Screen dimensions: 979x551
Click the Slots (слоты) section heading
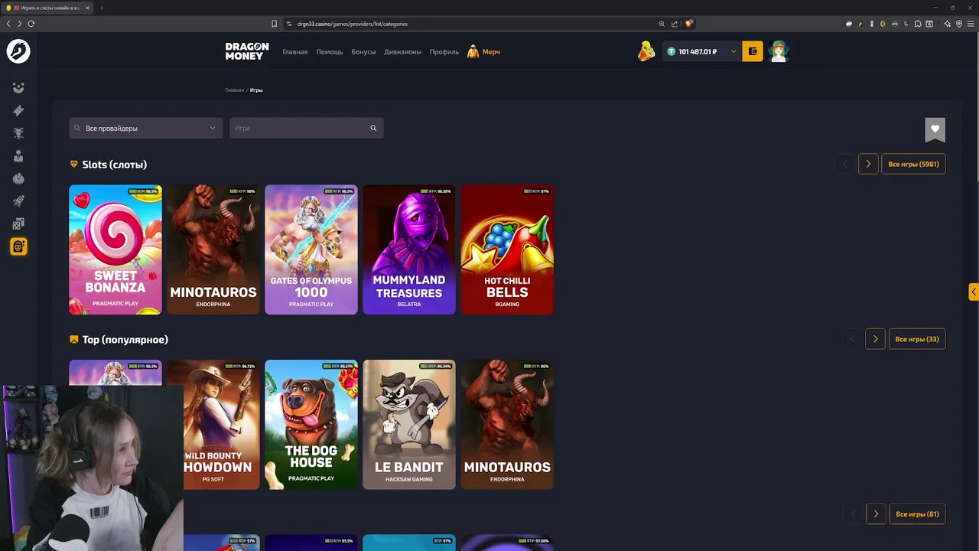point(114,165)
